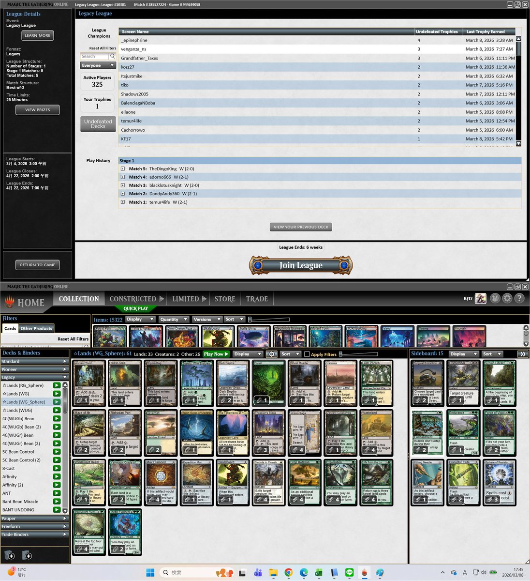Screen dimensions: 530x581
Task: Enable the Apply Filters checkbox
Action: 307,354
